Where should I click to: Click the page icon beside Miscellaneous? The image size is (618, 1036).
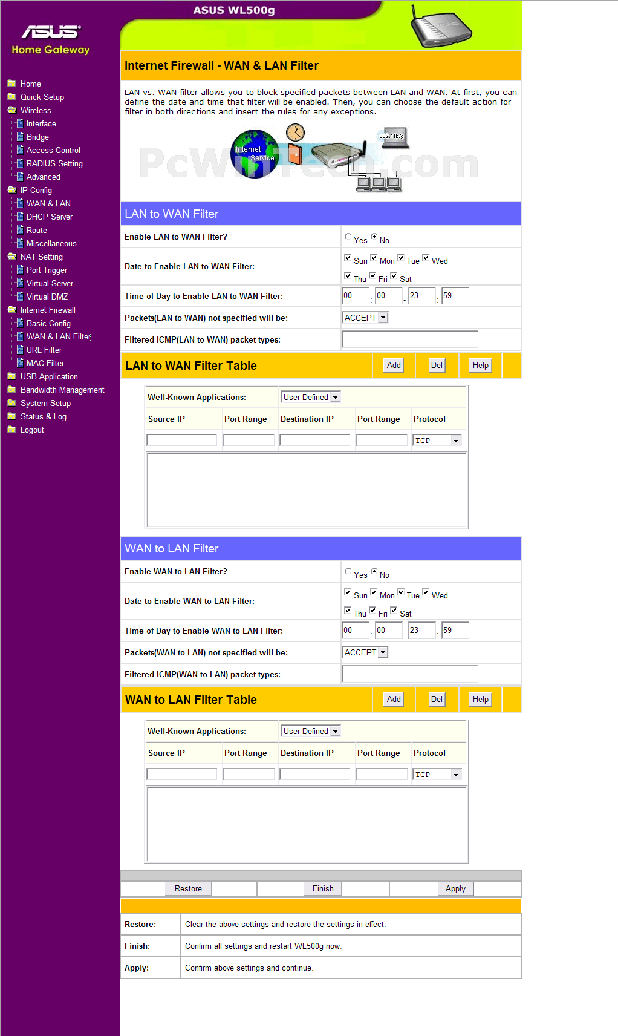(20, 243)
